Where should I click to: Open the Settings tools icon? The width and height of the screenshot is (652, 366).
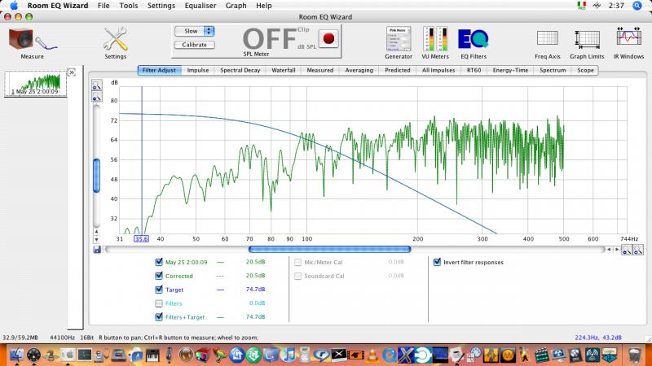(x=115, y=40)
